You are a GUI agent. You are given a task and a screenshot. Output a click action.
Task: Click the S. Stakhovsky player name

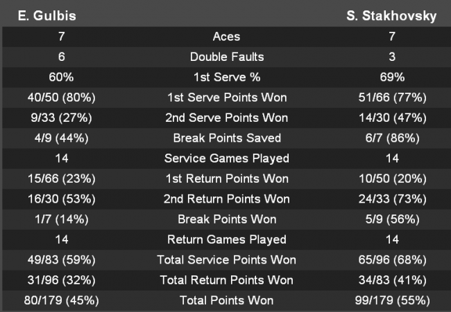[x=391, y=17]
